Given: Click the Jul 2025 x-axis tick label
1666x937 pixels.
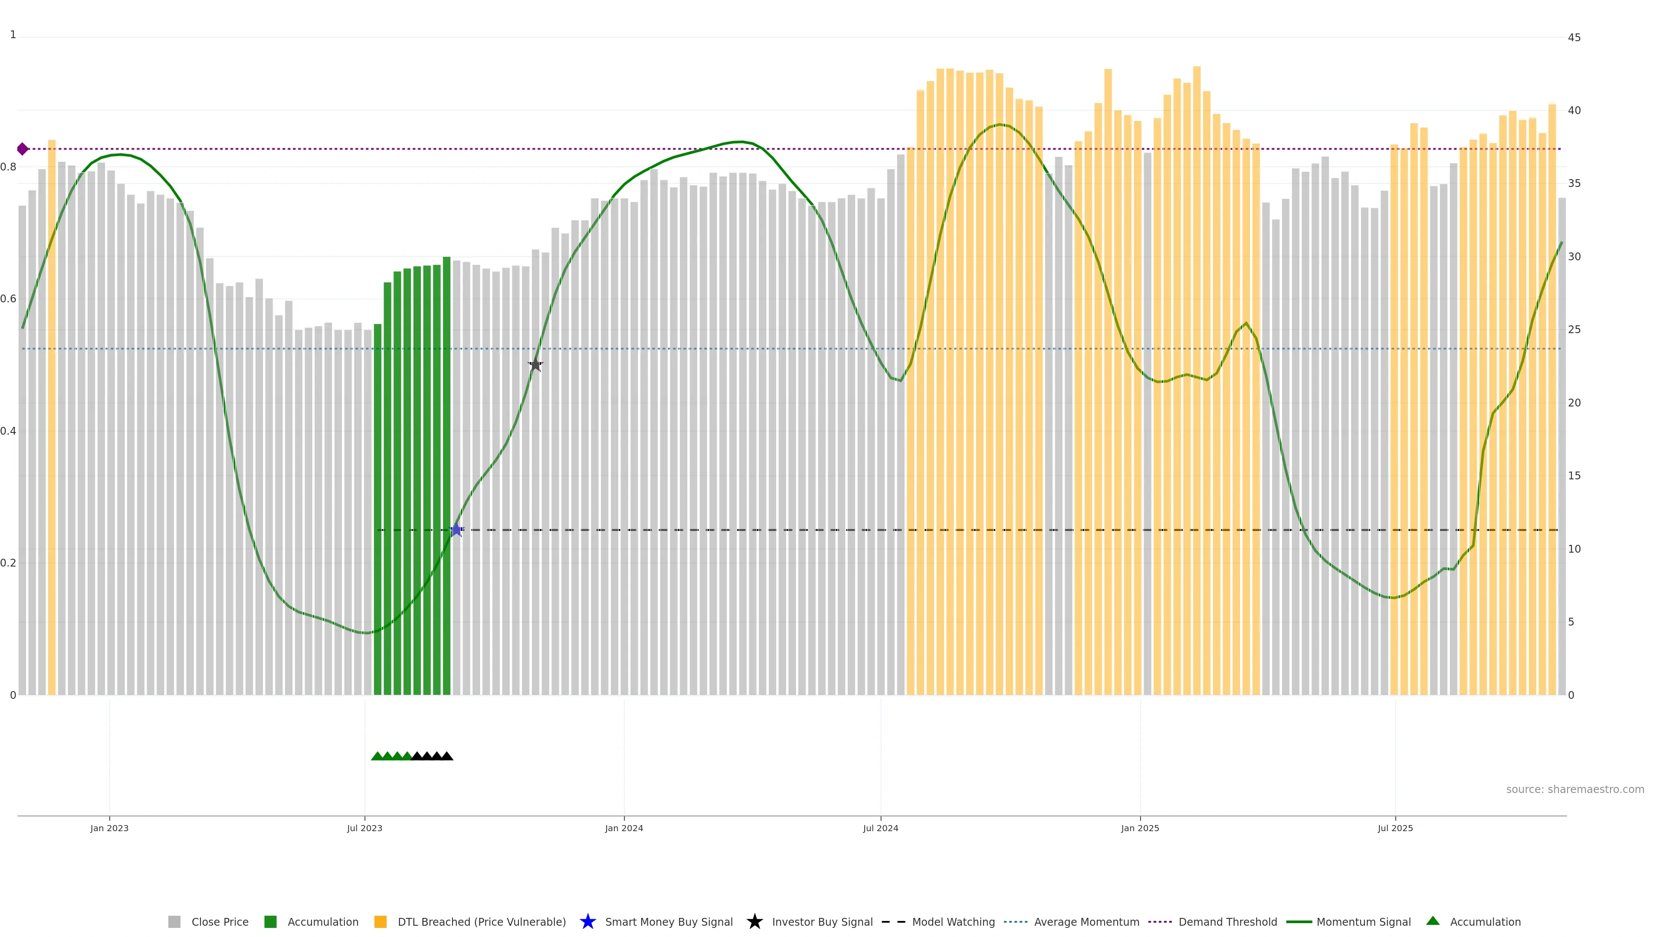Looking at the screenshot, I should pyautogui.click(x=1395, y=828).
